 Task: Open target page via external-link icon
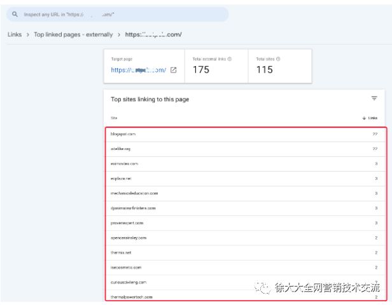pyautogui.click(x=174, y=70)
